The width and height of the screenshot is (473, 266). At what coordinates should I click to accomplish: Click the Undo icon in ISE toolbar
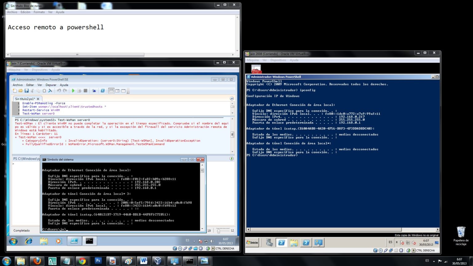click(x=59, y=91)
